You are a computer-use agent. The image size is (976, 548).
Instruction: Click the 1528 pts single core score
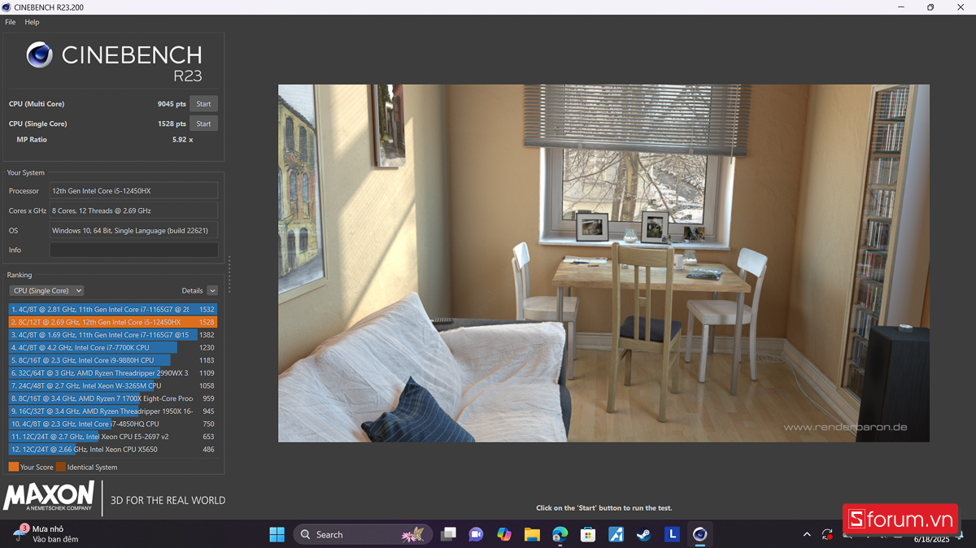[172, 124]
